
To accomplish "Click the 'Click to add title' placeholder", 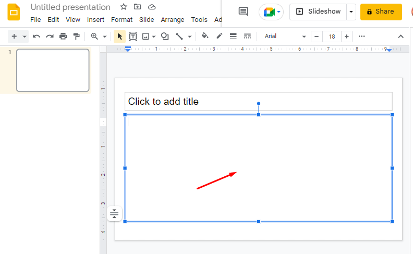I will point(259,101).
